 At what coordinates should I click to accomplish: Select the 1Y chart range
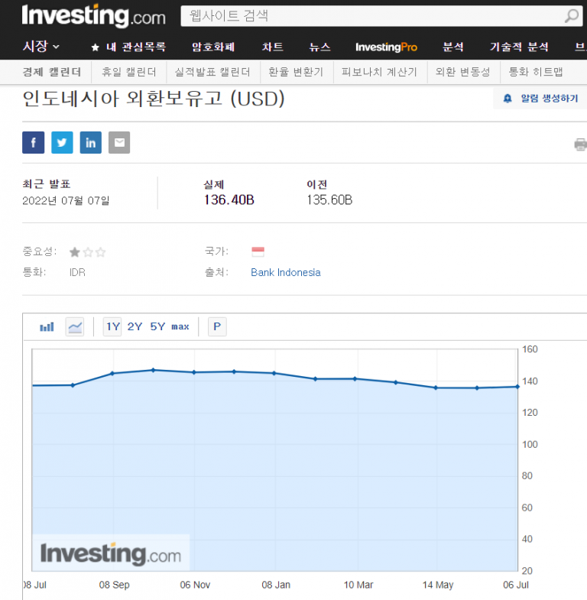click(x=113, y=327)
